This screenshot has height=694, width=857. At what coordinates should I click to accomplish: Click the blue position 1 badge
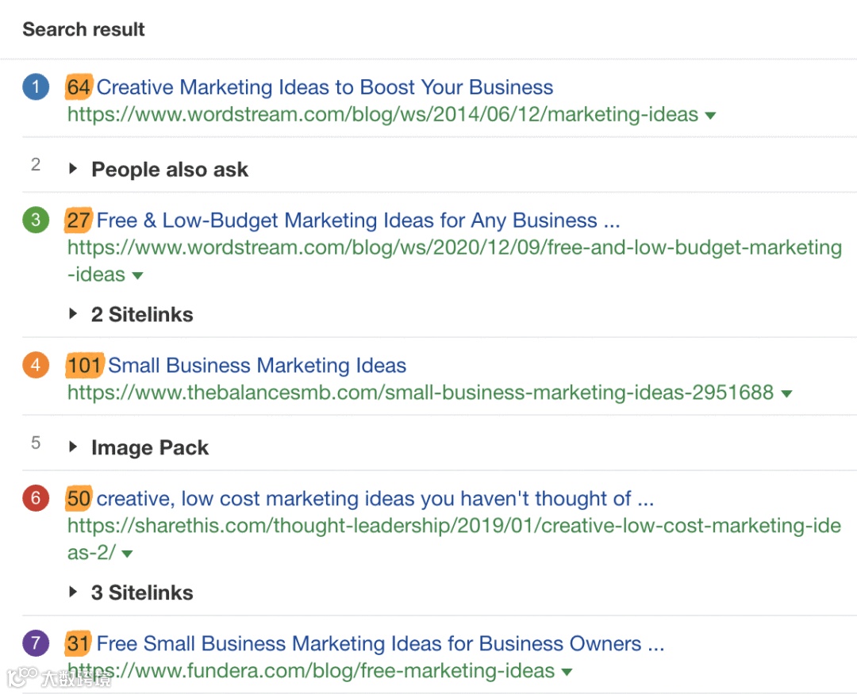[36, 87]
